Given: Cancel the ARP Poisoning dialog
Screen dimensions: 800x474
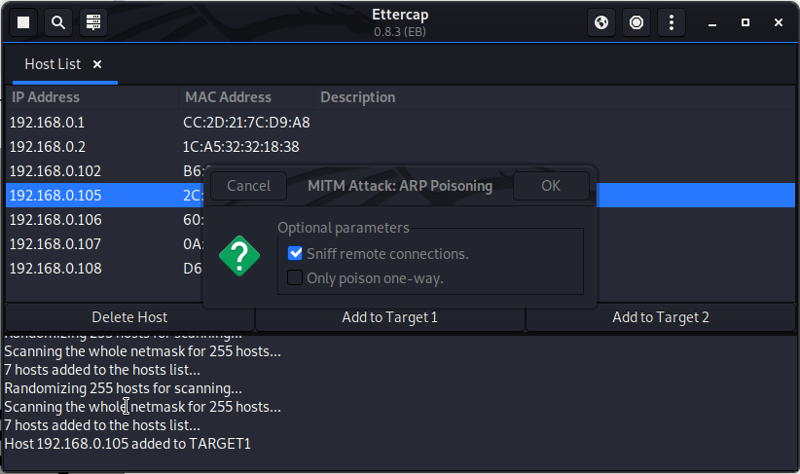Looking at the screenshot, I should (x=248, y=186).
